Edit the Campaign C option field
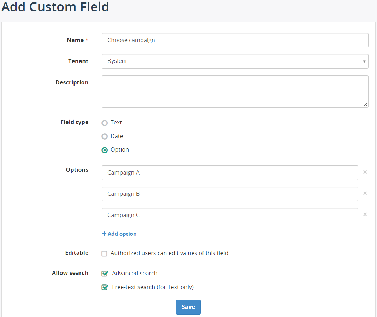This screenshot has height=317, width=377. 230,215
